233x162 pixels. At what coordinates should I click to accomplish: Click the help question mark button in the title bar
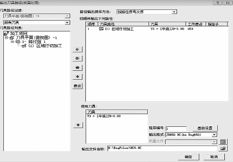point(218,3)
